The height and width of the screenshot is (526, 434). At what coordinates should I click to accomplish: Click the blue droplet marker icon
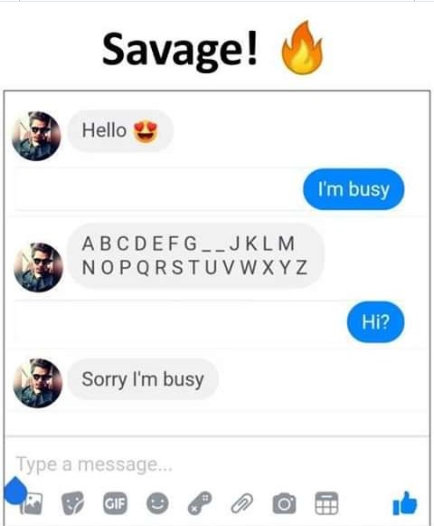point(15,491)
